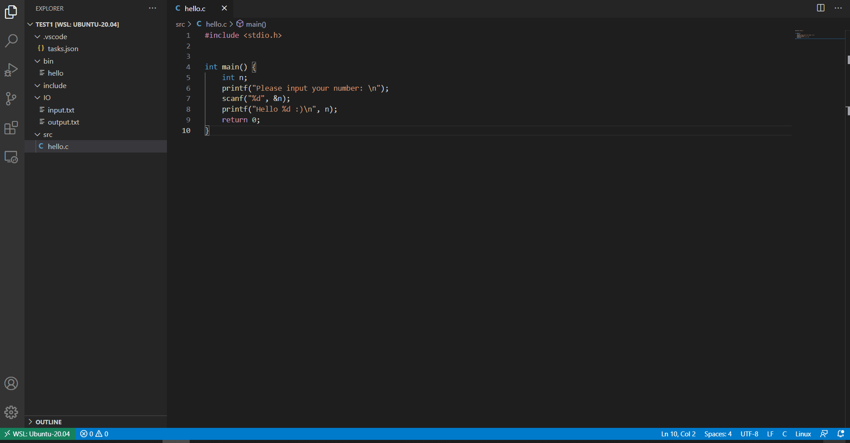The image size is (850, 443).
Task: Click main() symbol in the breadcrumb
Action: (x=256, y=24)
